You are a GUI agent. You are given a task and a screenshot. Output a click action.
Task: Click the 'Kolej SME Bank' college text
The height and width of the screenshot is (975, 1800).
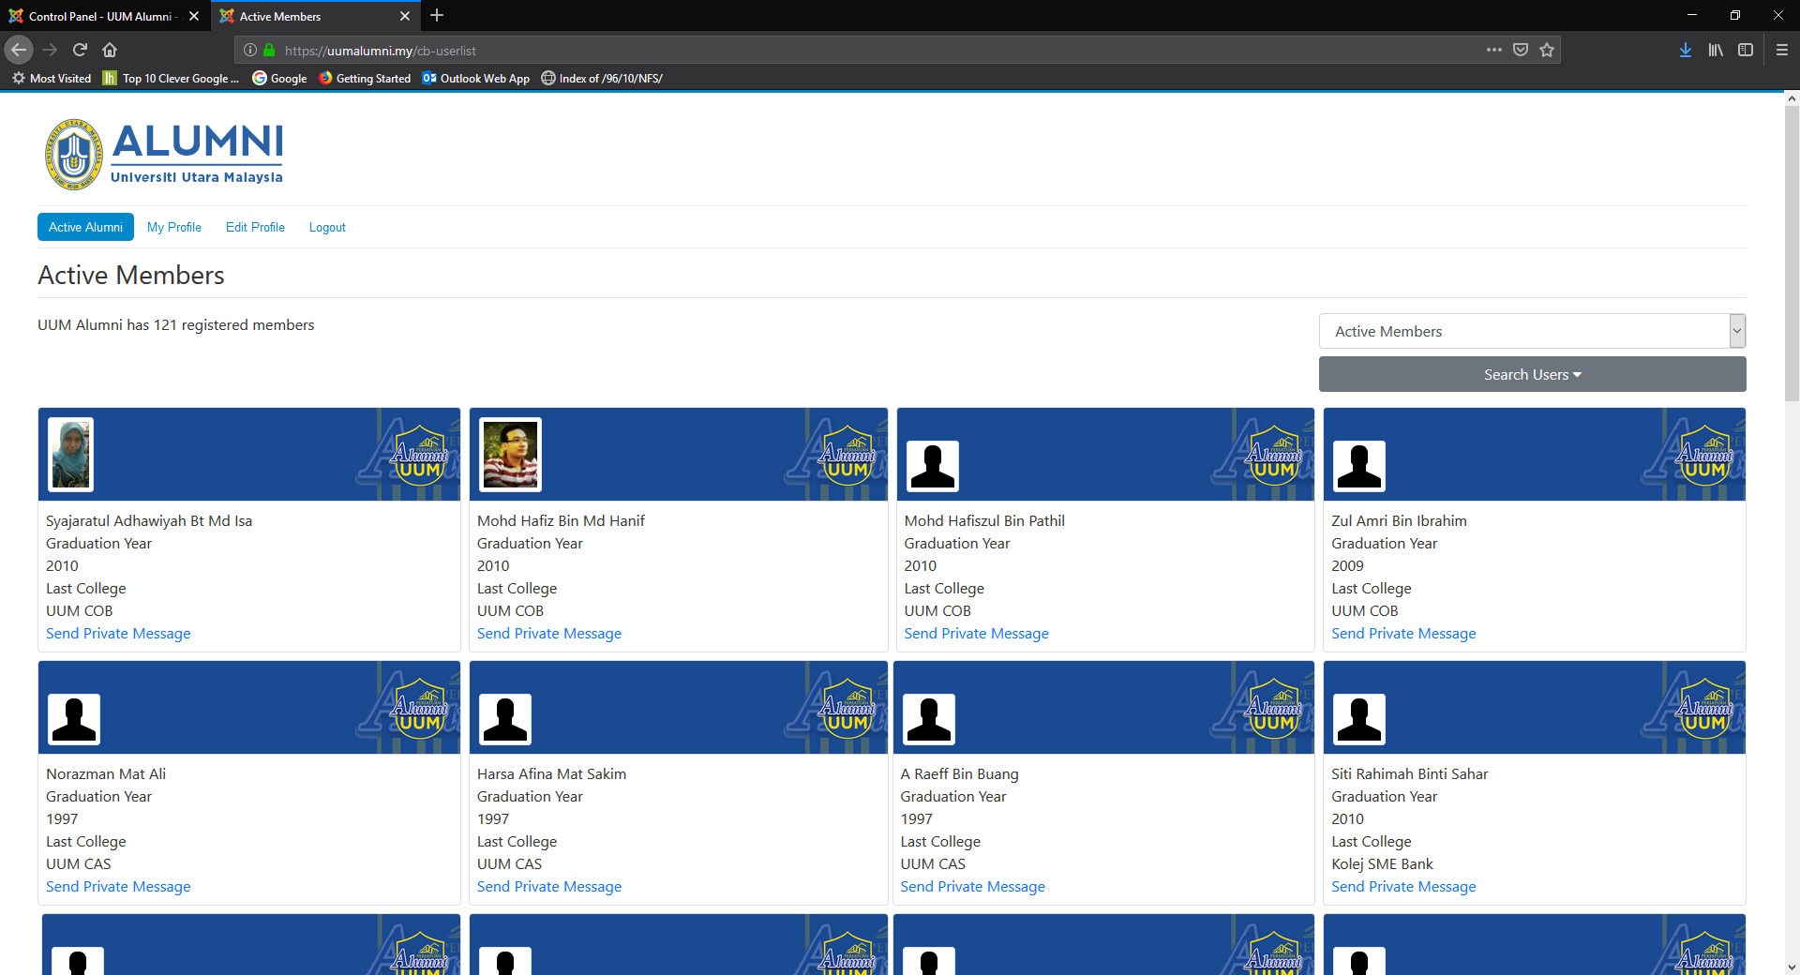coord(1382,864)
